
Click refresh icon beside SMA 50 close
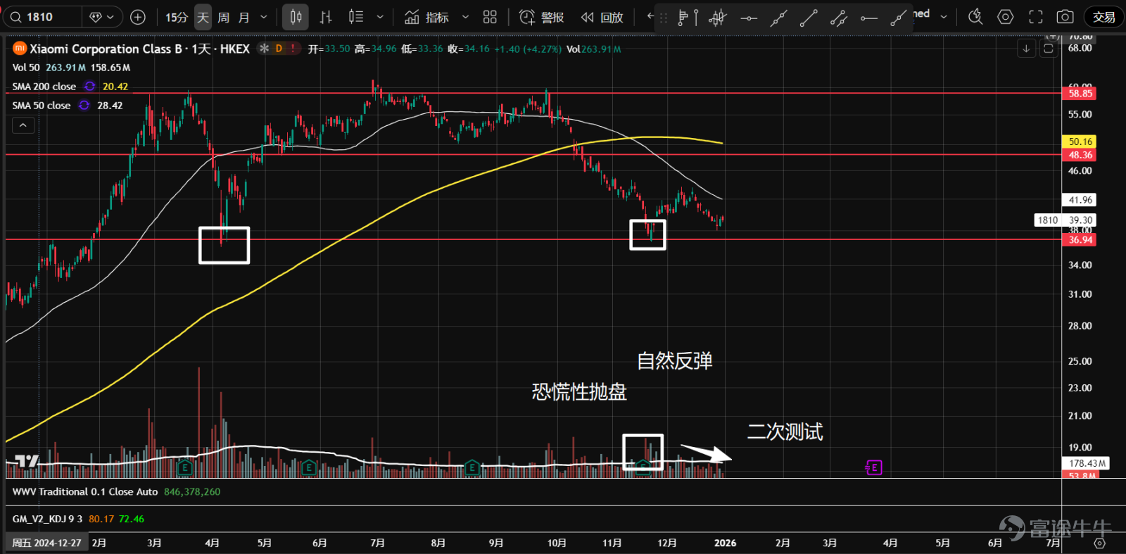point(84,106)
